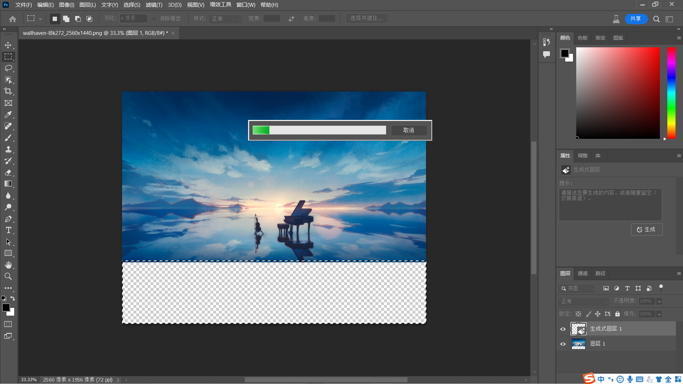This screenshot has height=384, width=683.
Task: Select the Eraser tool
Action: [8, 172]
